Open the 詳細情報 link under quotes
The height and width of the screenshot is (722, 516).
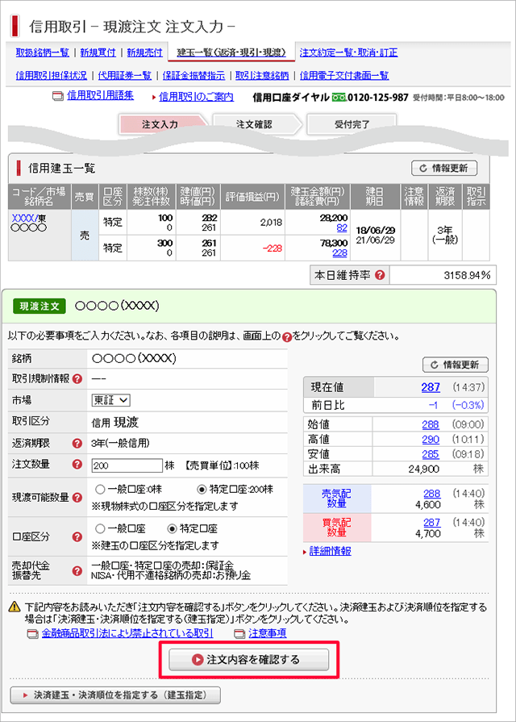tap(331, 551)
